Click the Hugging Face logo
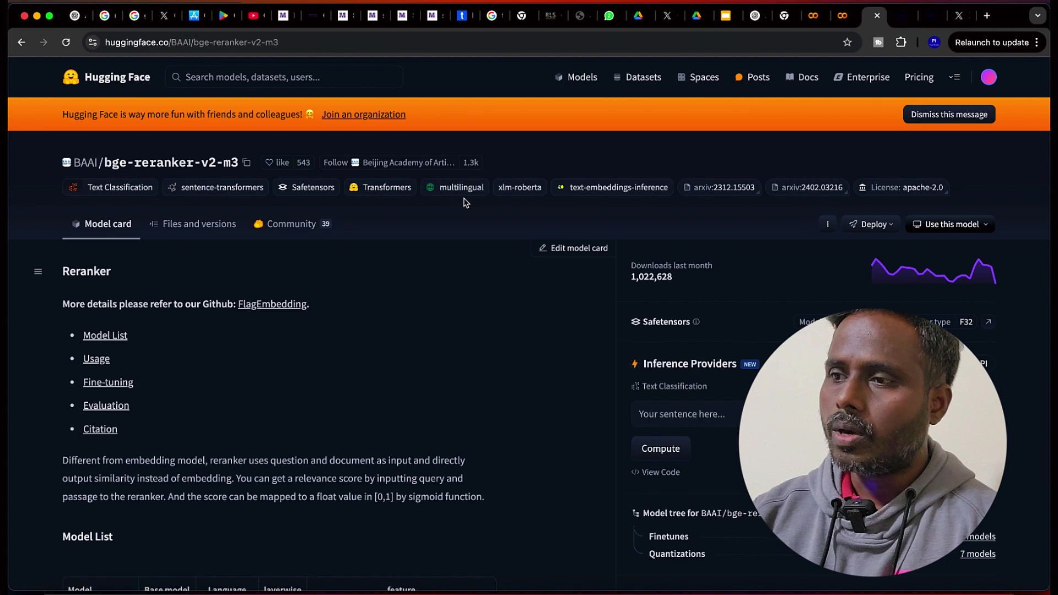1058x595 pixels. pos(106,77)
